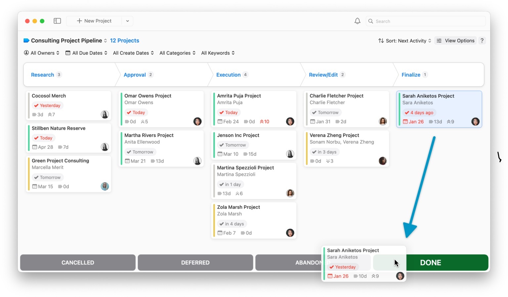Viewport: 508px width, 297px height.
Task: Click priority chevrons icon on Amrita Puja card
Action: tap(262, 122)
